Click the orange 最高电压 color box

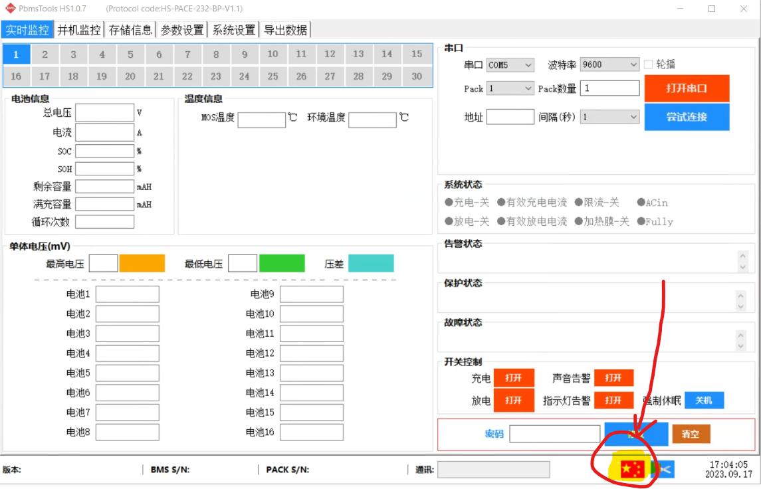(x=142, y=263)
